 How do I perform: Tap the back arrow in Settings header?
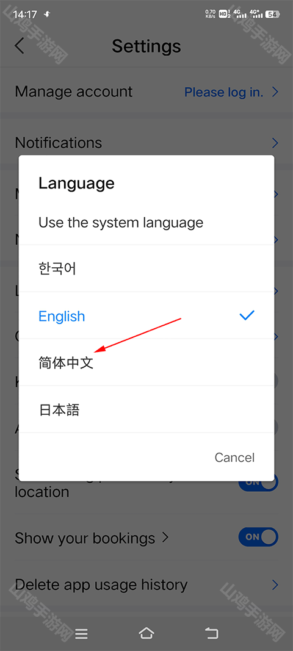pos(20,45)
